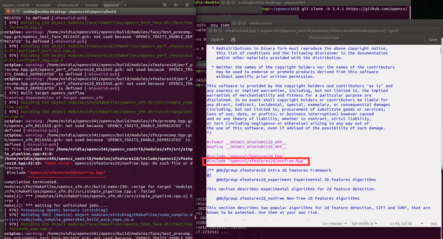Click the Save button in gedit
The image size is (443, 239).
(433, 39)
